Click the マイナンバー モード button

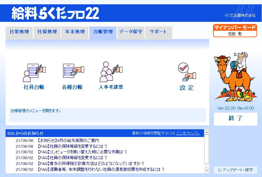click(x=235, y=31)
